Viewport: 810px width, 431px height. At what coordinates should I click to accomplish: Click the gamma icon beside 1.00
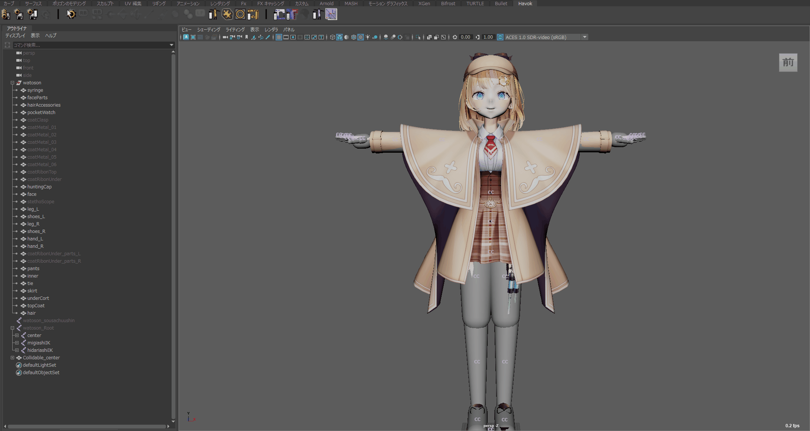click(x=478, y=37)
